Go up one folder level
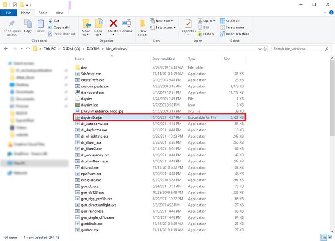 coord(28,49)
